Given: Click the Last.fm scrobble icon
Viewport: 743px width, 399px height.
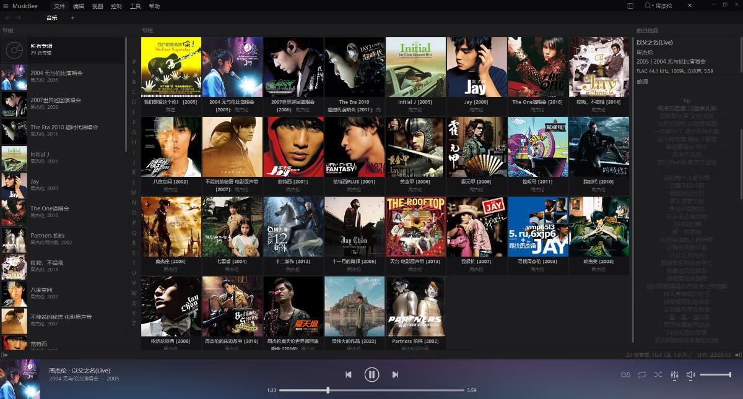Looking at the screenshot, I should click(x=625, y=375).
